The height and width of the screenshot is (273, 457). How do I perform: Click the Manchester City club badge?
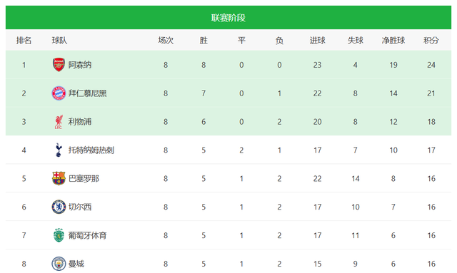coord(59,264)
